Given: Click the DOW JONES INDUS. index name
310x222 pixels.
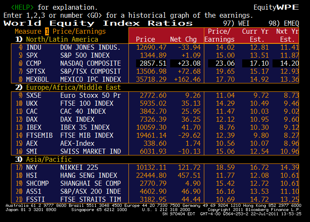Looking at the screenshot, I should 91,48.
